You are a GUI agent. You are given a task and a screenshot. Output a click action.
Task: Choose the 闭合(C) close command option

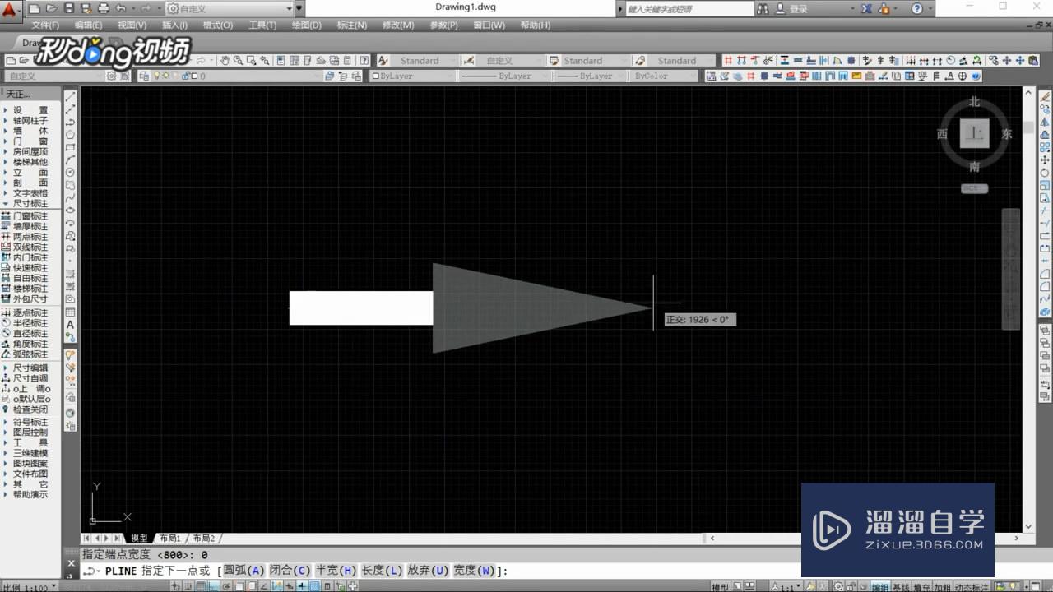(x=290, y=571)
